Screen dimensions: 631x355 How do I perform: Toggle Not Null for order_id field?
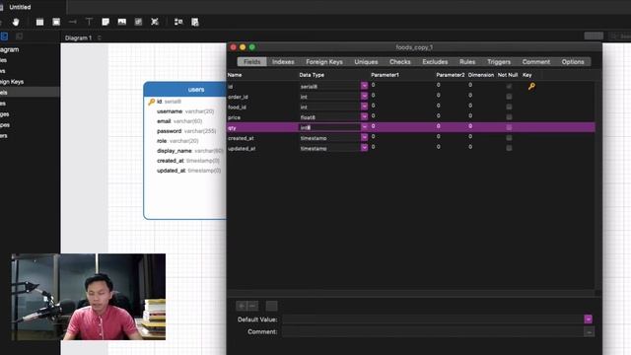click(509, 97)
